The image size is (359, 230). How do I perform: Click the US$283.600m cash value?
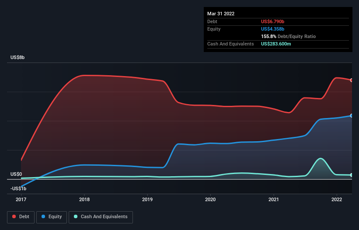click(x=276, y=44)
